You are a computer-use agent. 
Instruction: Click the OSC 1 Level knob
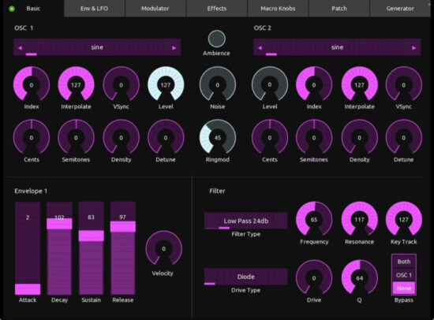click(166, 84)
